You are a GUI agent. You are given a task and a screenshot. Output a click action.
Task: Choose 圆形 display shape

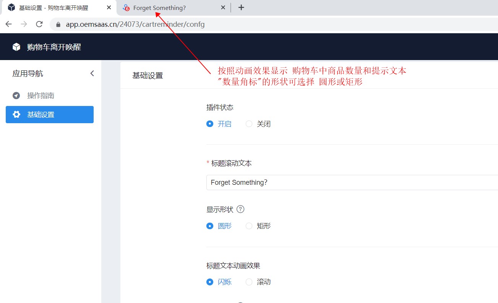pyautogui.click(x=219, y=226)
